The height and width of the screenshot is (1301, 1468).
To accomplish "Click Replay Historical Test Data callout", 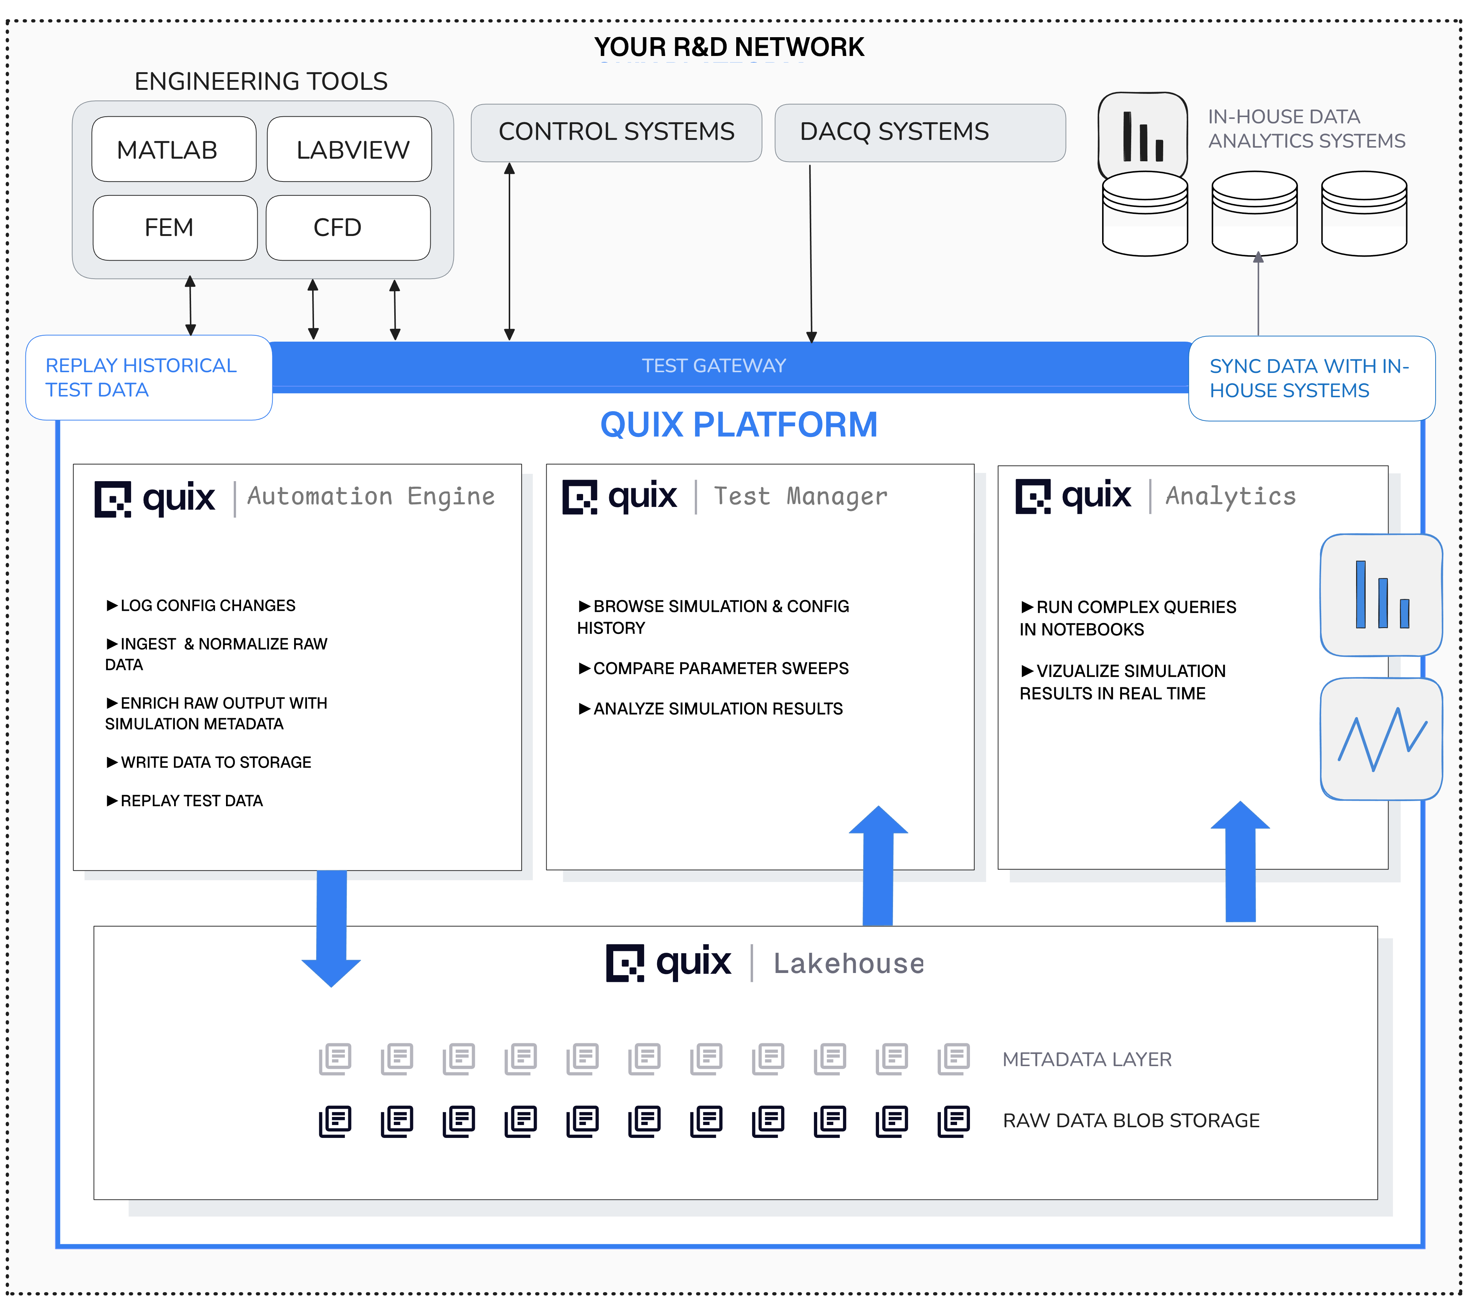I will [x=149, y=378].
